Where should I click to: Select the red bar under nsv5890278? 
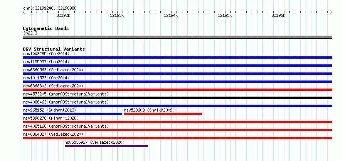pos(177,122)
